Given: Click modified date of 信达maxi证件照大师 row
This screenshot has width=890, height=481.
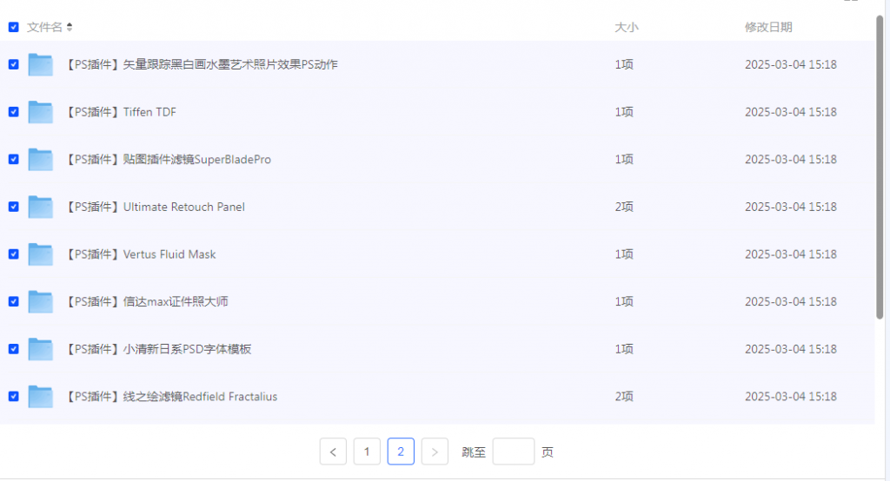Looking at the screenshot, I should (791, 302).
